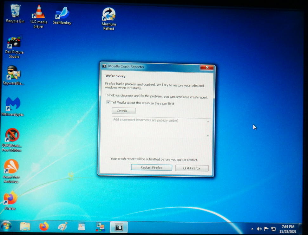Open Windows Explorer from the taskbar
The height and width of the screenshot is (235, 308).
25,227
